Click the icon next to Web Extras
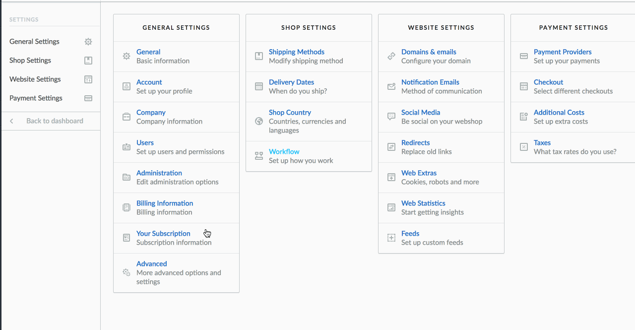Image resolution: width=635 pixels, height=330 pixels. coord(391,177)
